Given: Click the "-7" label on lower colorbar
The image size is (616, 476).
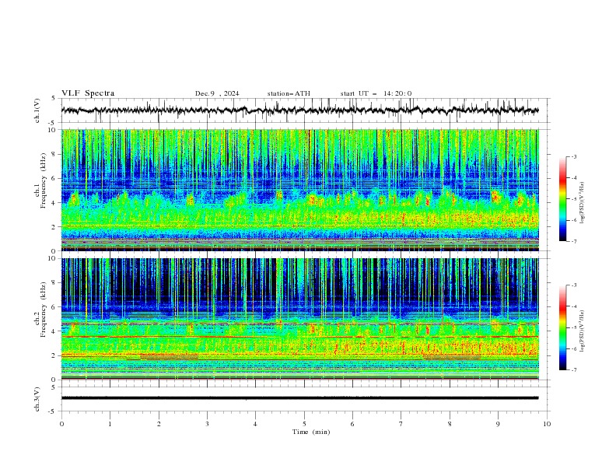Looking at the screenshot, I should coord(574,370).
